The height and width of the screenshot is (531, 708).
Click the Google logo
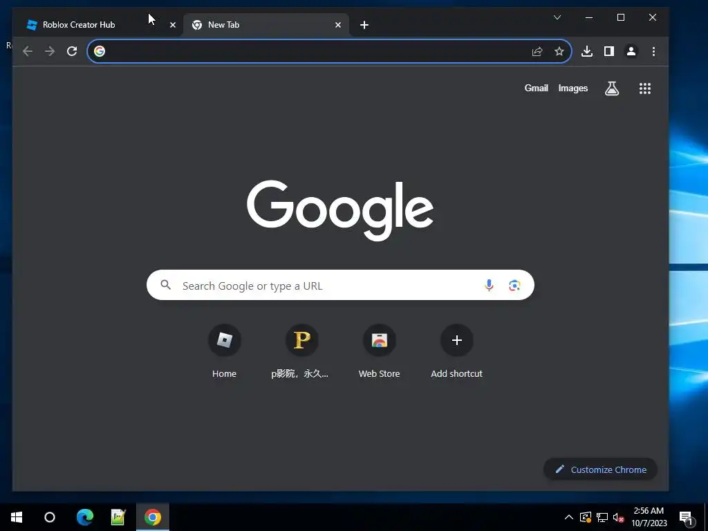click(x=340, y=210)
